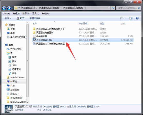Image resolution: width=143 pixels, height=115 pixels.
Task: Click the application thumbnail in details pane
Action: click(x=9, y=109)
